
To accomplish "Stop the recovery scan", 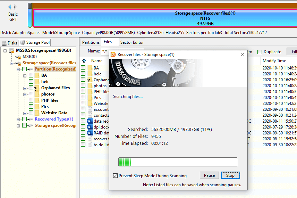I will 230,175.
